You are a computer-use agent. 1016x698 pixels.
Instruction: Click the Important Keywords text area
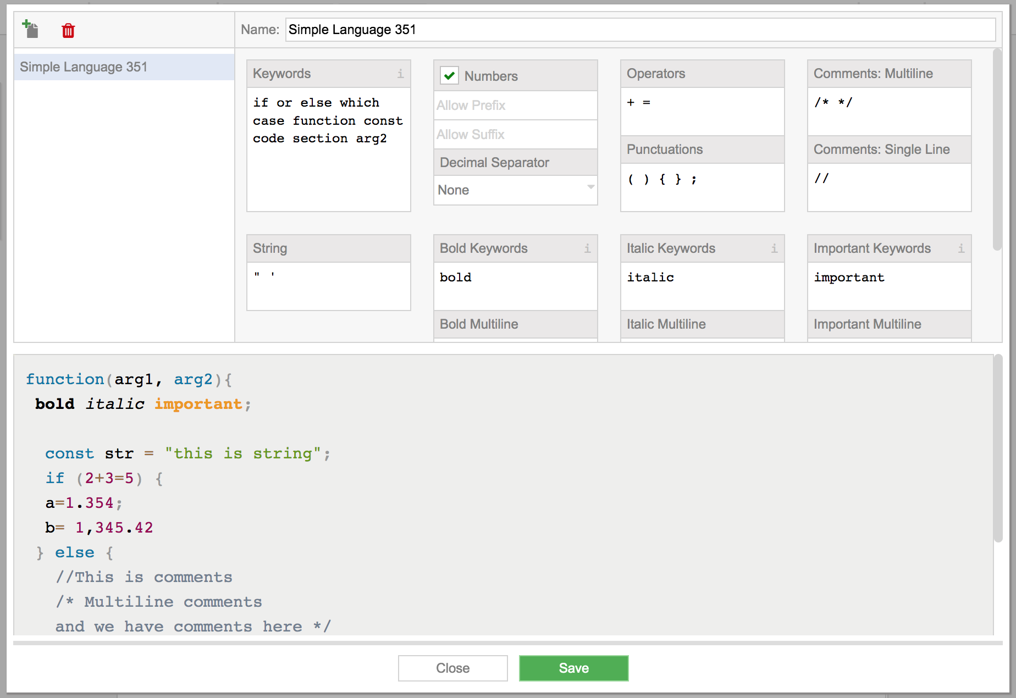pos(890,286)
